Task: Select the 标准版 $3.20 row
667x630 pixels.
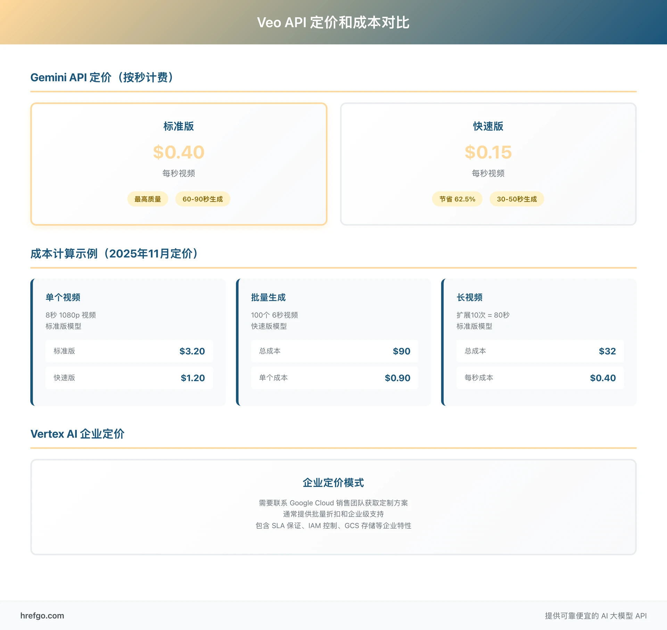Action: coord(129,351)
